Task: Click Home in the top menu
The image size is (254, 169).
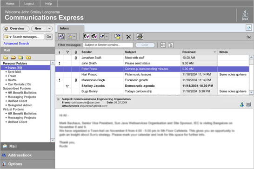Action: pyautogui.click(x=10, y=4)
